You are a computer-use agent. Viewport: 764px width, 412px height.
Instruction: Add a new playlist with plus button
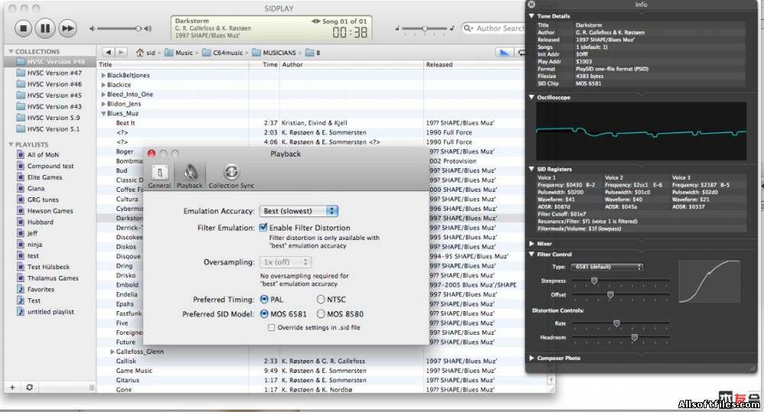[13, 387]
